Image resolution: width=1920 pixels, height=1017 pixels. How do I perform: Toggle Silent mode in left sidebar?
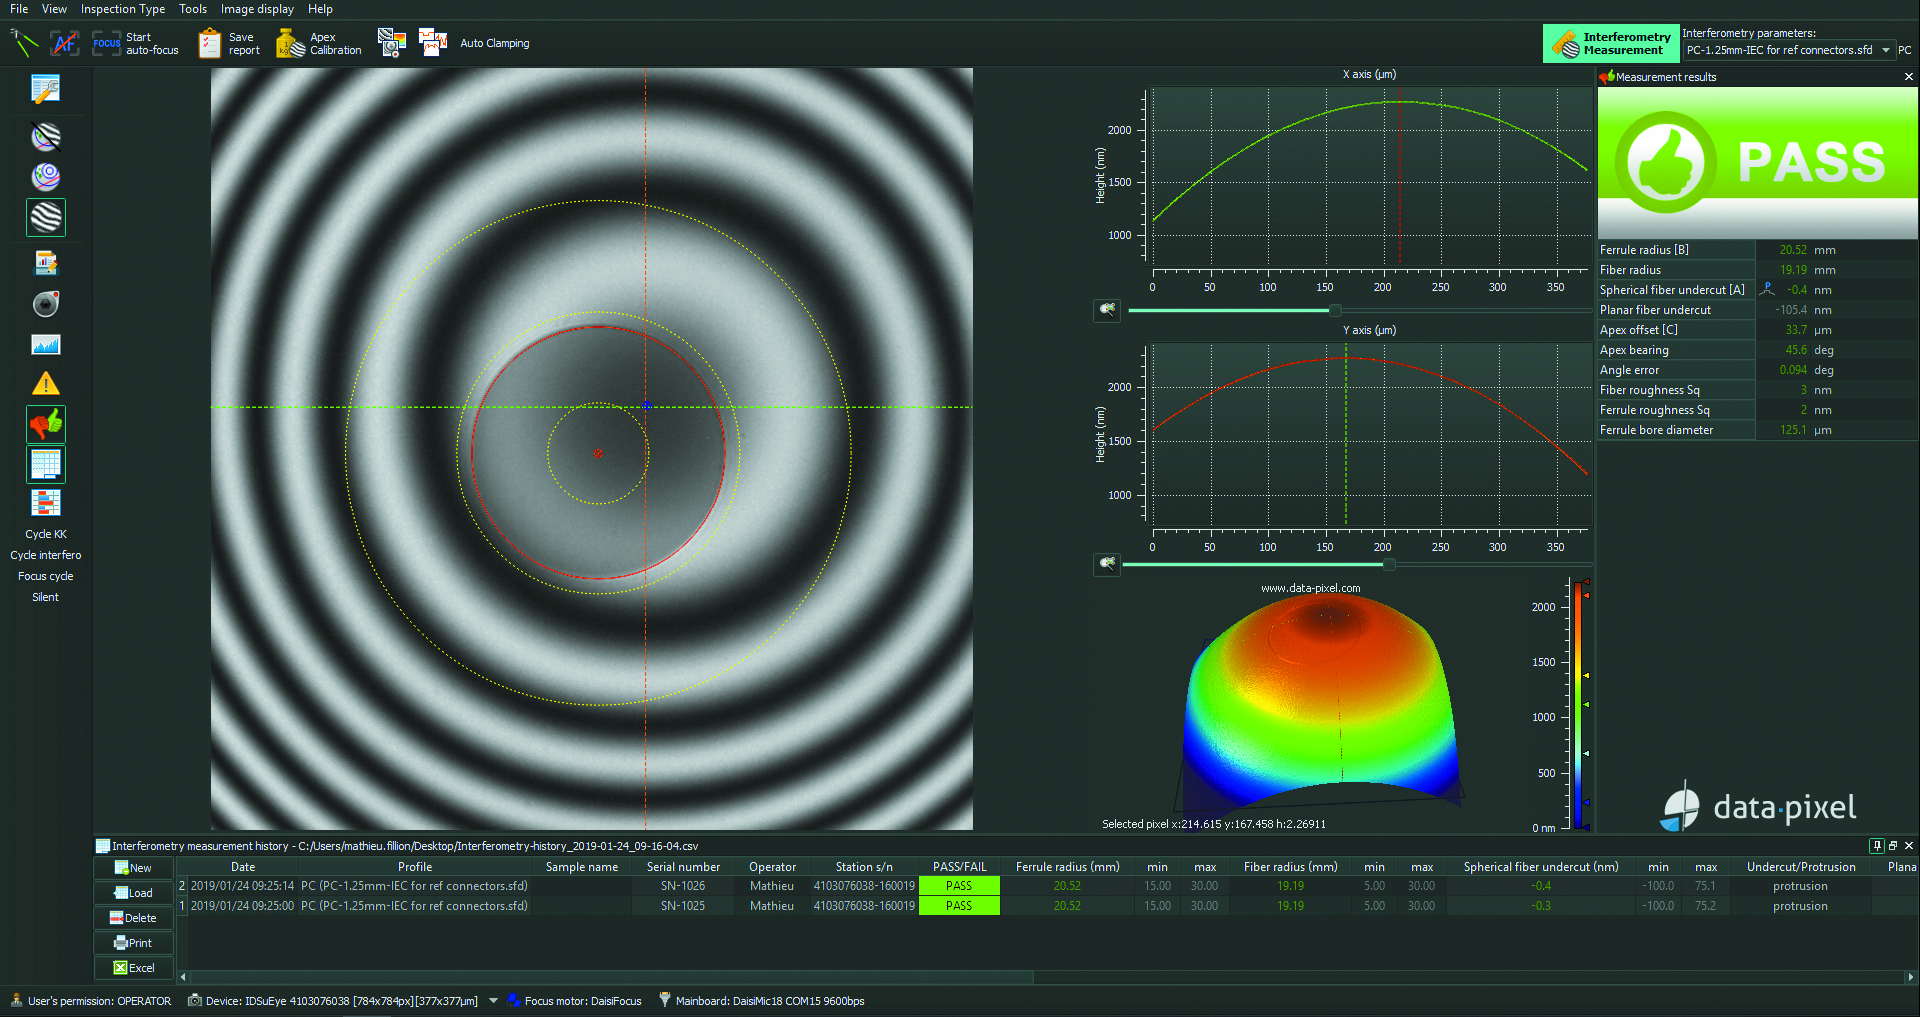(x=45, y=597)
